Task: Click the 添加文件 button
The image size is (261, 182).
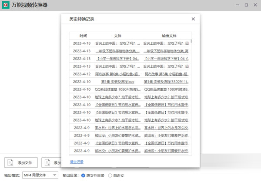Action: tap(21, 162)
